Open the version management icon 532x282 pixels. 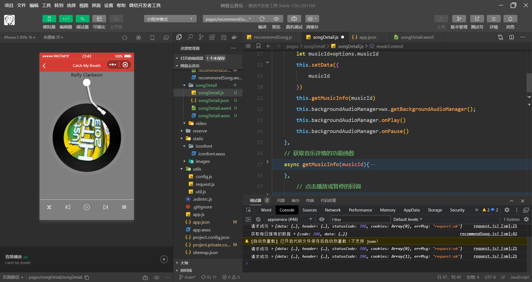click(x=459, y=19)
